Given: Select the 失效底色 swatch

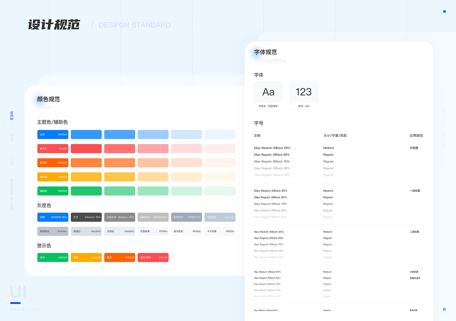Looking at the screenshot, I should 220,217.
